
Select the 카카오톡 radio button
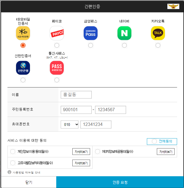coord(158,45)
